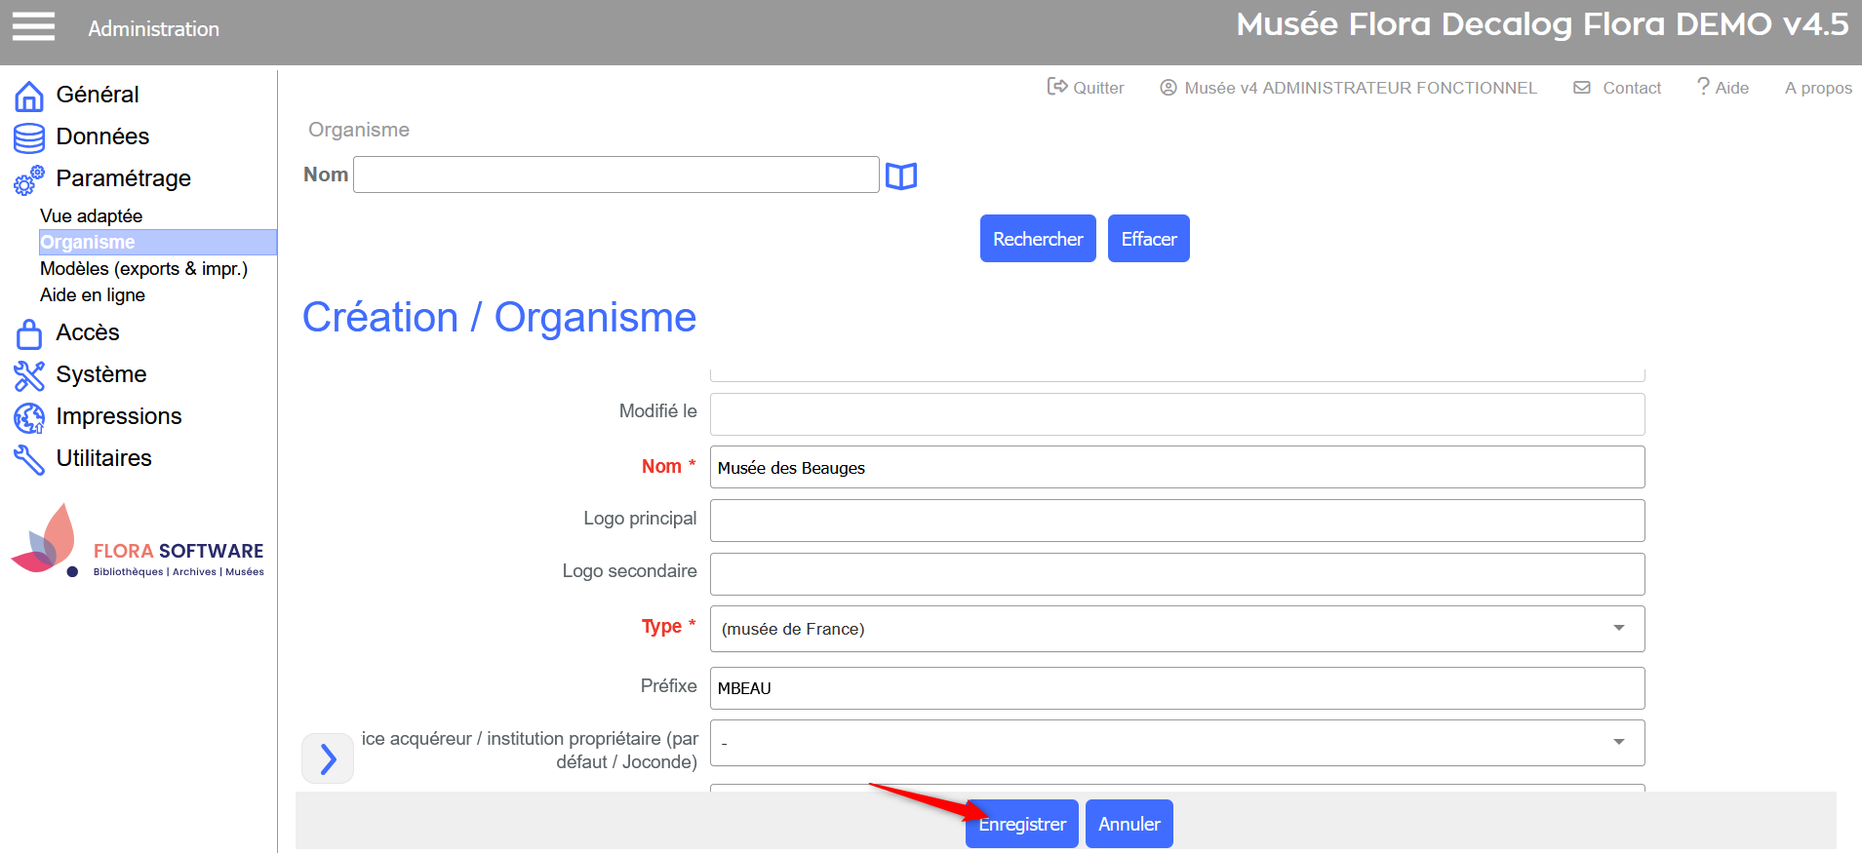Click the Accès padlock icon
This screenshot has width=1862, height=853.
29,333
